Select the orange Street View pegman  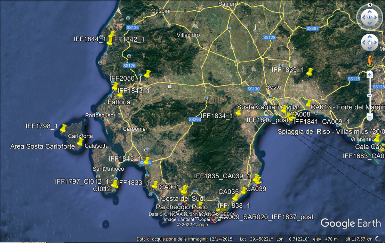pyautogui.click(x=370, y=62)
